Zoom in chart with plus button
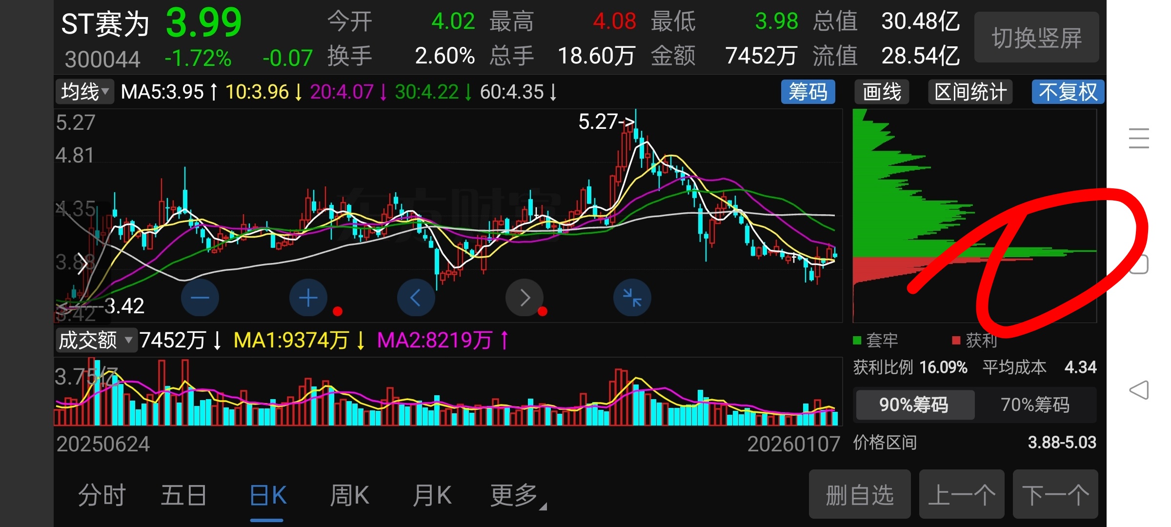This screenshot has width=1171, height=527. tap(308, 298)
